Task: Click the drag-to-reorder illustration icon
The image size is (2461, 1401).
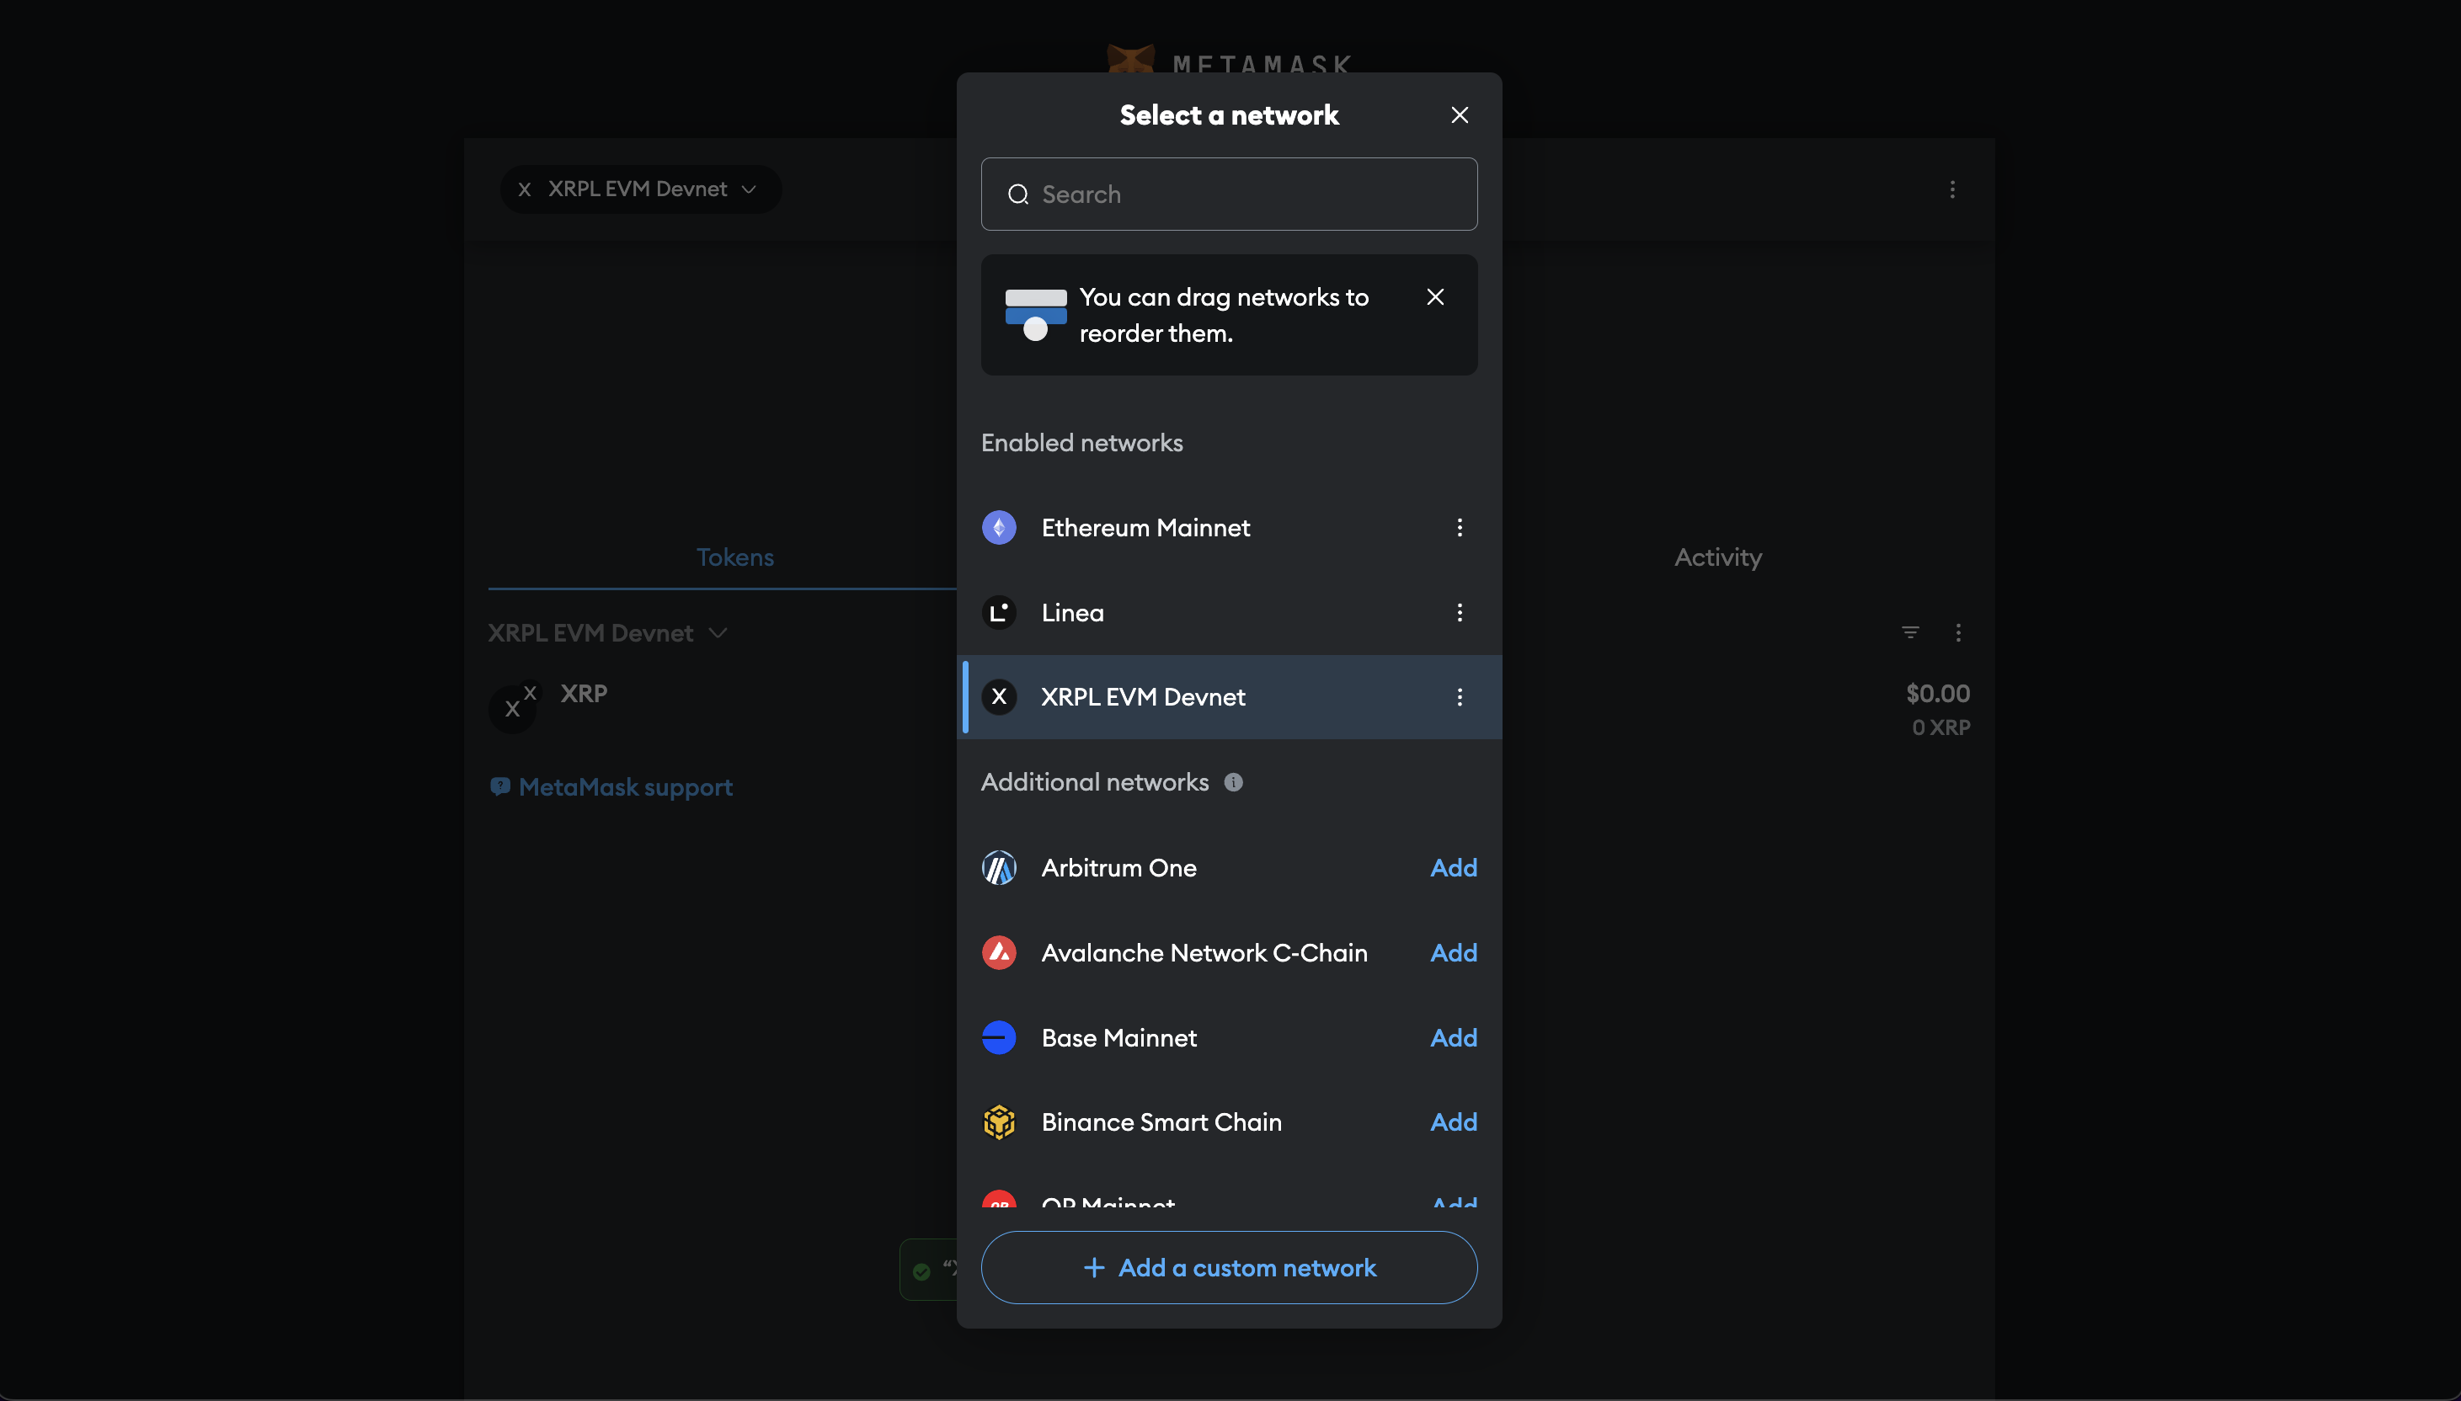Action: [1036, 315]
